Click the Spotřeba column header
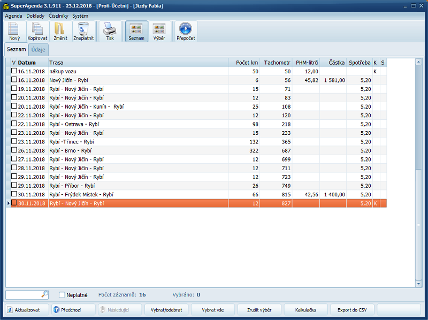The width and height of the screenshot is (428, 320). tap(360, 63)
